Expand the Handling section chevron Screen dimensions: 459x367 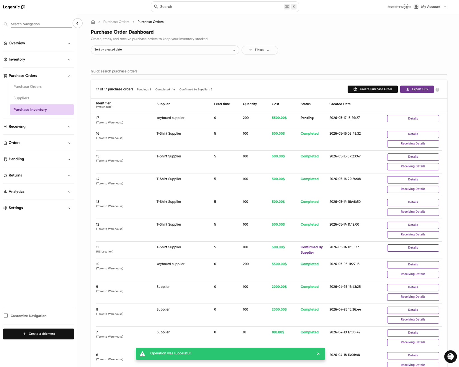69,159
